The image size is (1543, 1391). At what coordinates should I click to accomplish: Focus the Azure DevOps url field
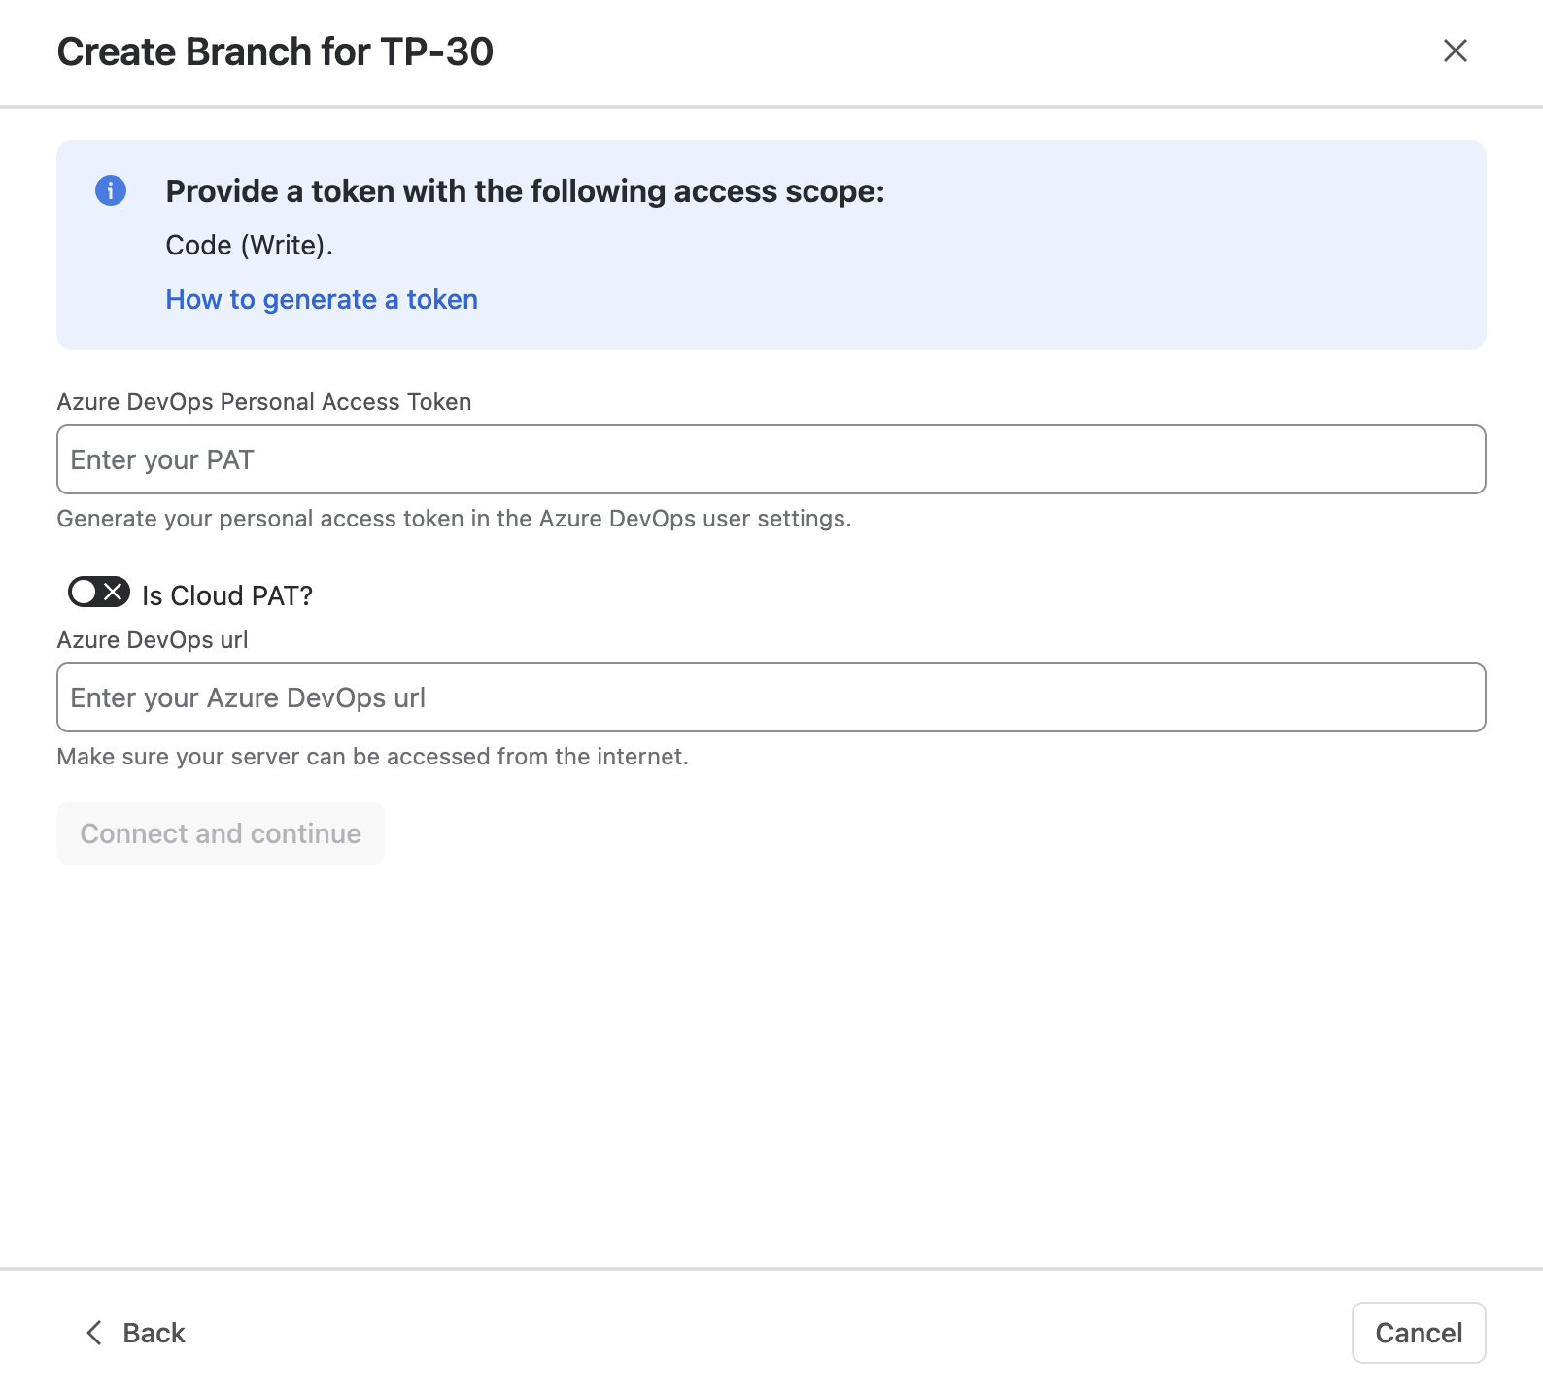pyautogui.click(x=771, y=697)
